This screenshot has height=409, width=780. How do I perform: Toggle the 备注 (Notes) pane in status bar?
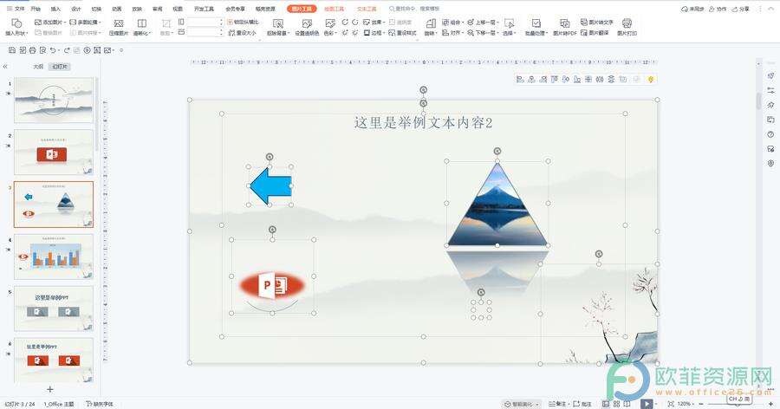coord(562,403)
